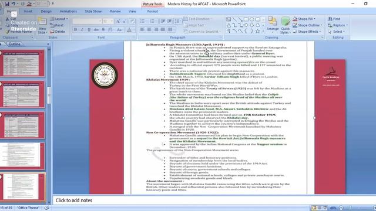Toggle Align Text Right
This screenshot has height=211, width=376.
tap(156, 29)
